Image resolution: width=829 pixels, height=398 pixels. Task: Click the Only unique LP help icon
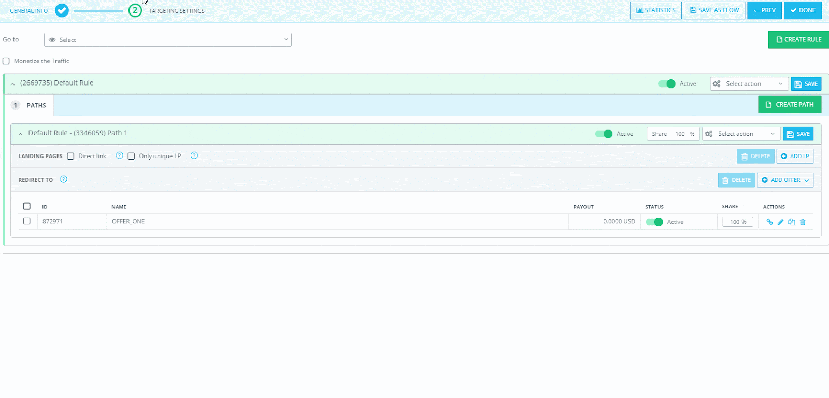pyautogui.click(x=194, y=155)
